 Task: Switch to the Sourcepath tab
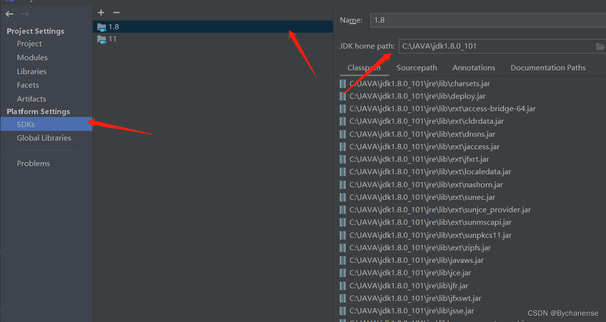tap(416, 67)
